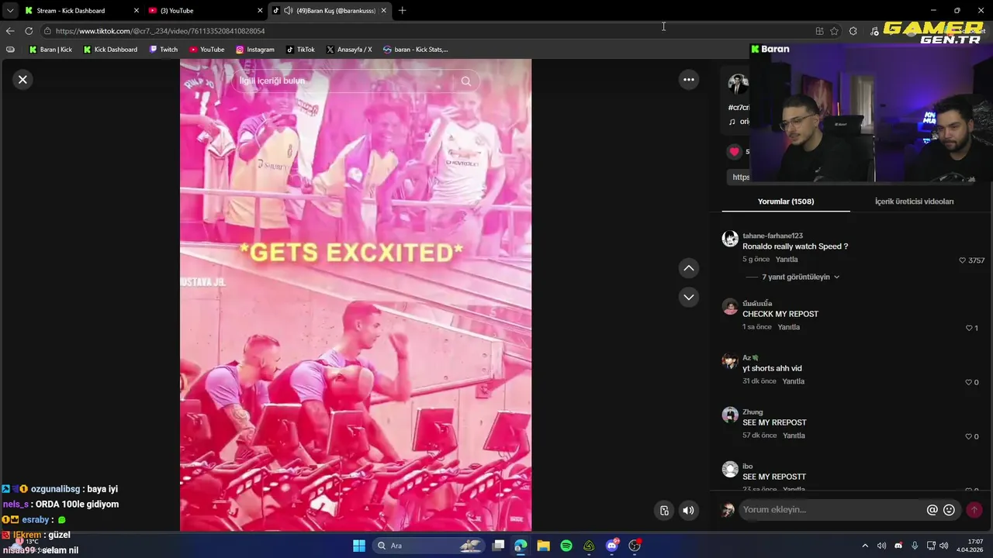Open the 'Anasayfa / X' bookmark
This screenshot has height=558, width=993.
pos(349,50)
